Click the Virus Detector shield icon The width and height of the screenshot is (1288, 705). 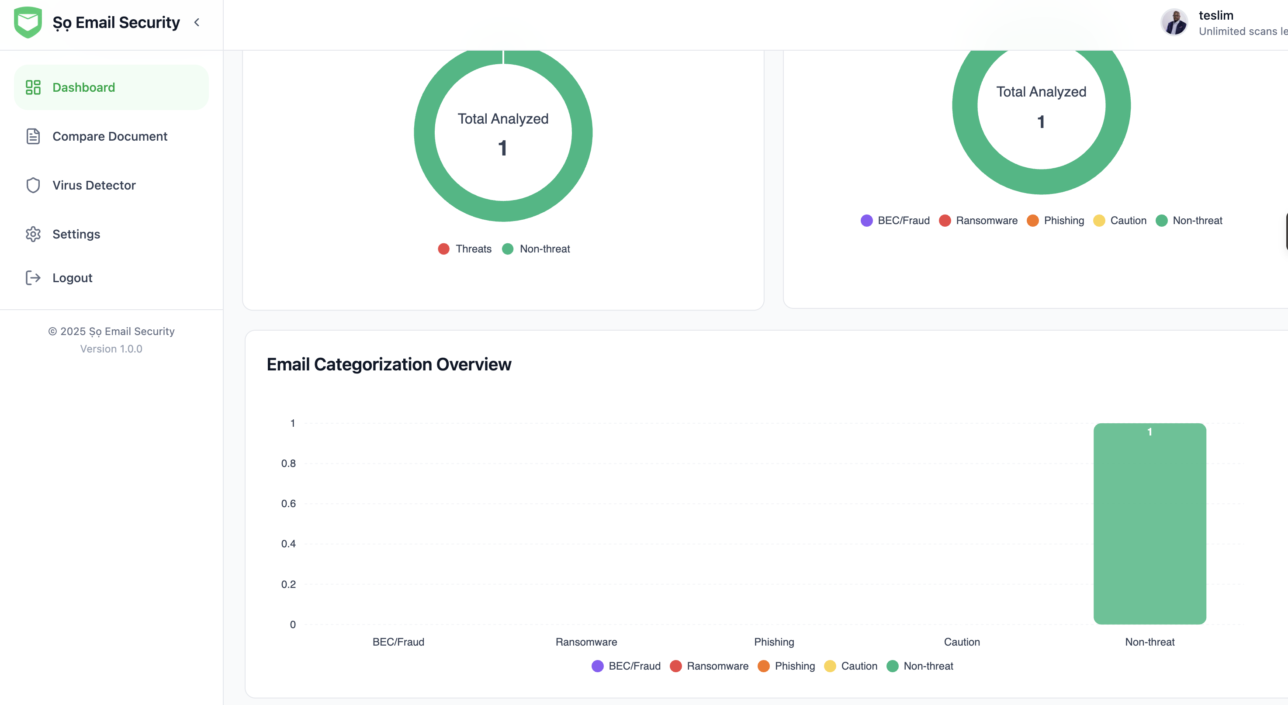click(x=33, y=186)
